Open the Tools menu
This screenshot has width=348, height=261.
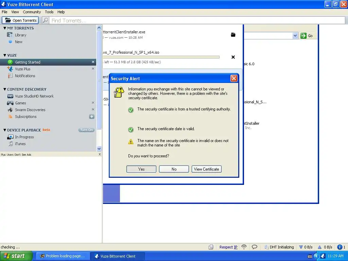coord(49,12)
